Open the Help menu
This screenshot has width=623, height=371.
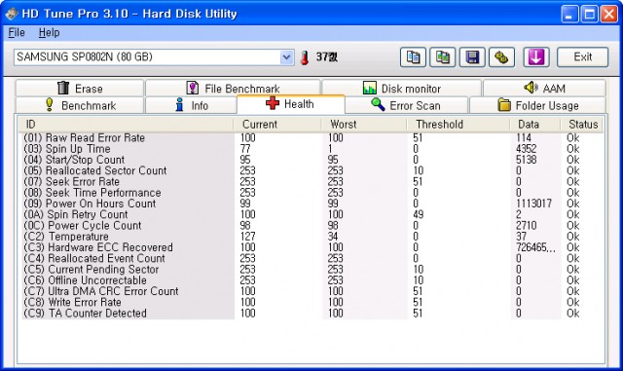[50, 32]
